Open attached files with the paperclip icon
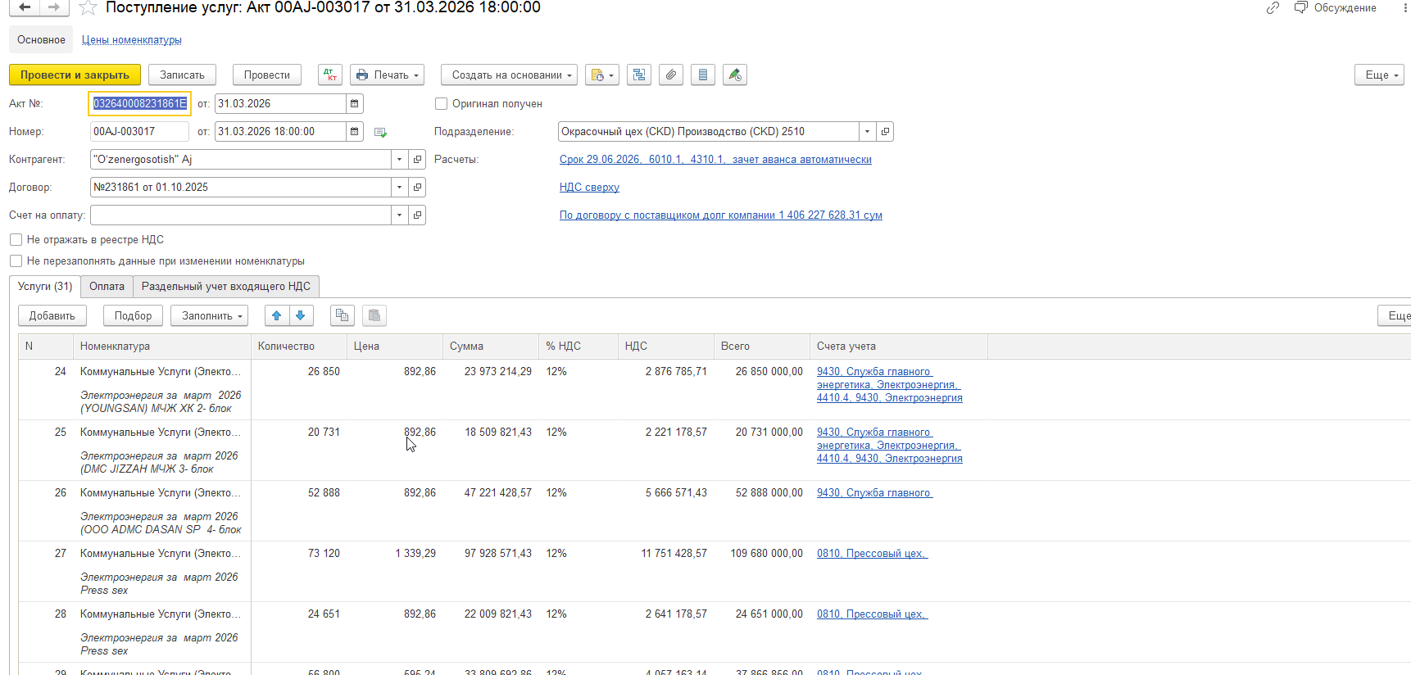Viewport: 1411px width, 675px height. (671, 75)
